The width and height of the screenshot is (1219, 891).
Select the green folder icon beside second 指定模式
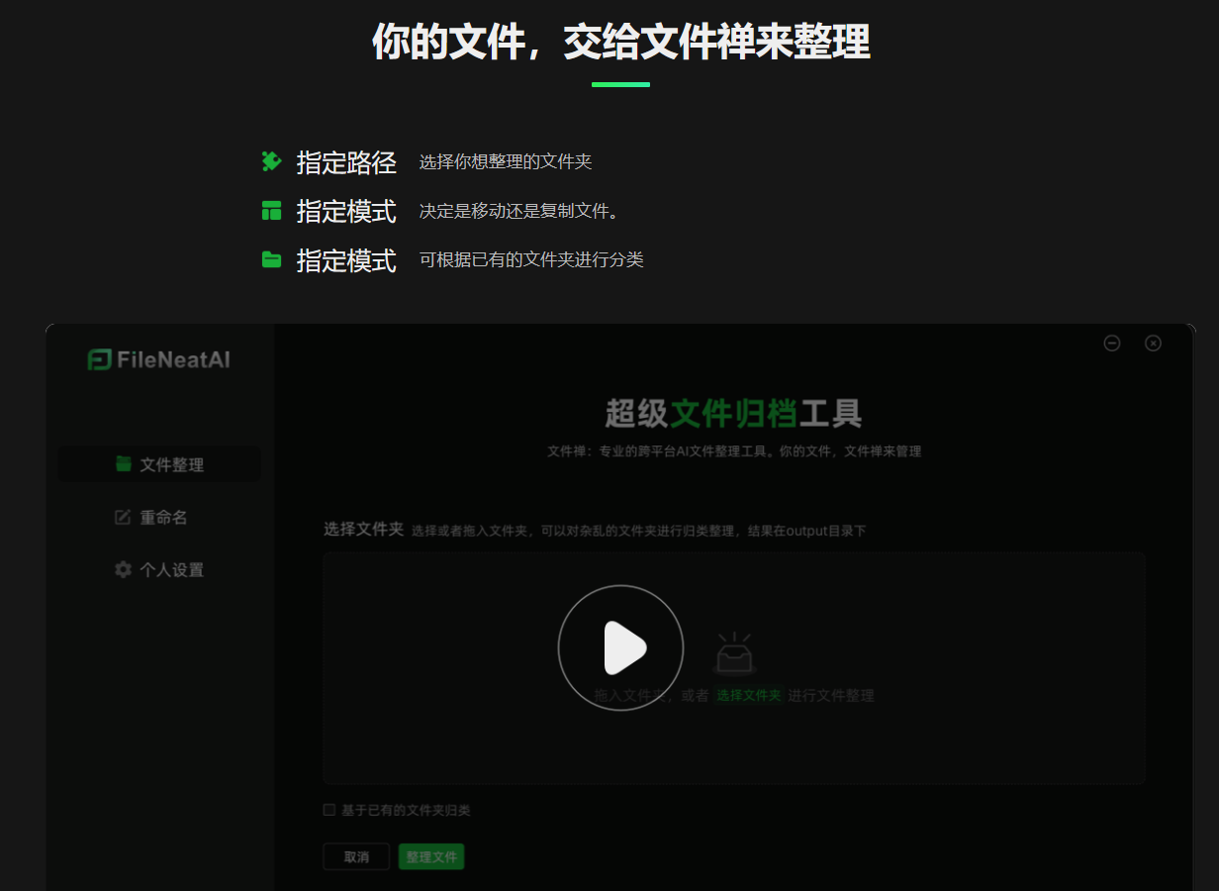pos(271,259)
